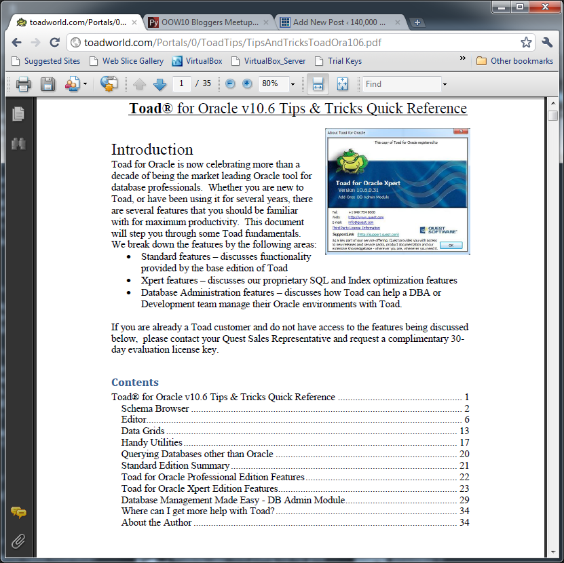This screenshot has height=563, width=564.
Task: Open DB Admin Module contents entry
Action: pos(295,500)
